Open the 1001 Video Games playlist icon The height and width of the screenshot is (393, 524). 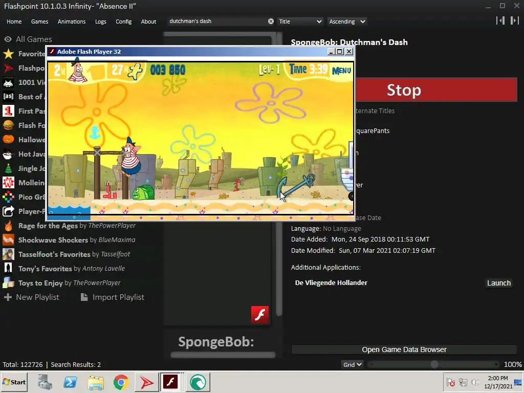pos(8,82)
